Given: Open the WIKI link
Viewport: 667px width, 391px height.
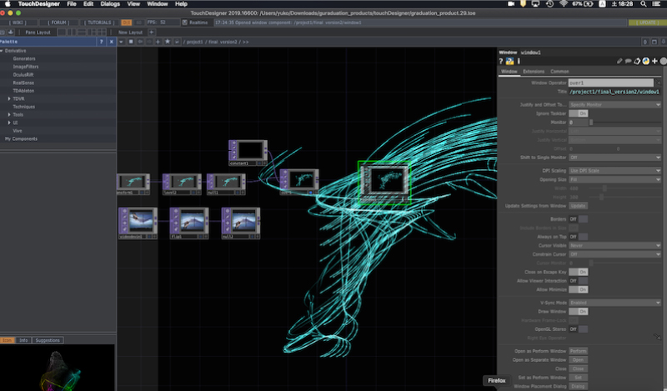Looking at the screenshot, I should 18,23.
